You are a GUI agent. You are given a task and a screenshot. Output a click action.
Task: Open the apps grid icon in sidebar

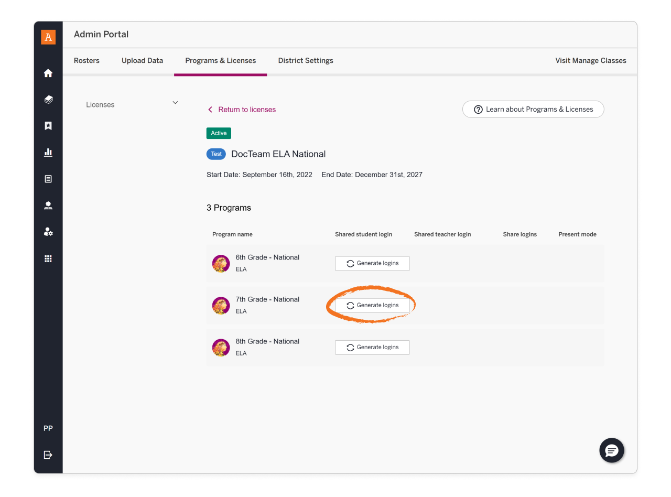(x=48, y=258)
